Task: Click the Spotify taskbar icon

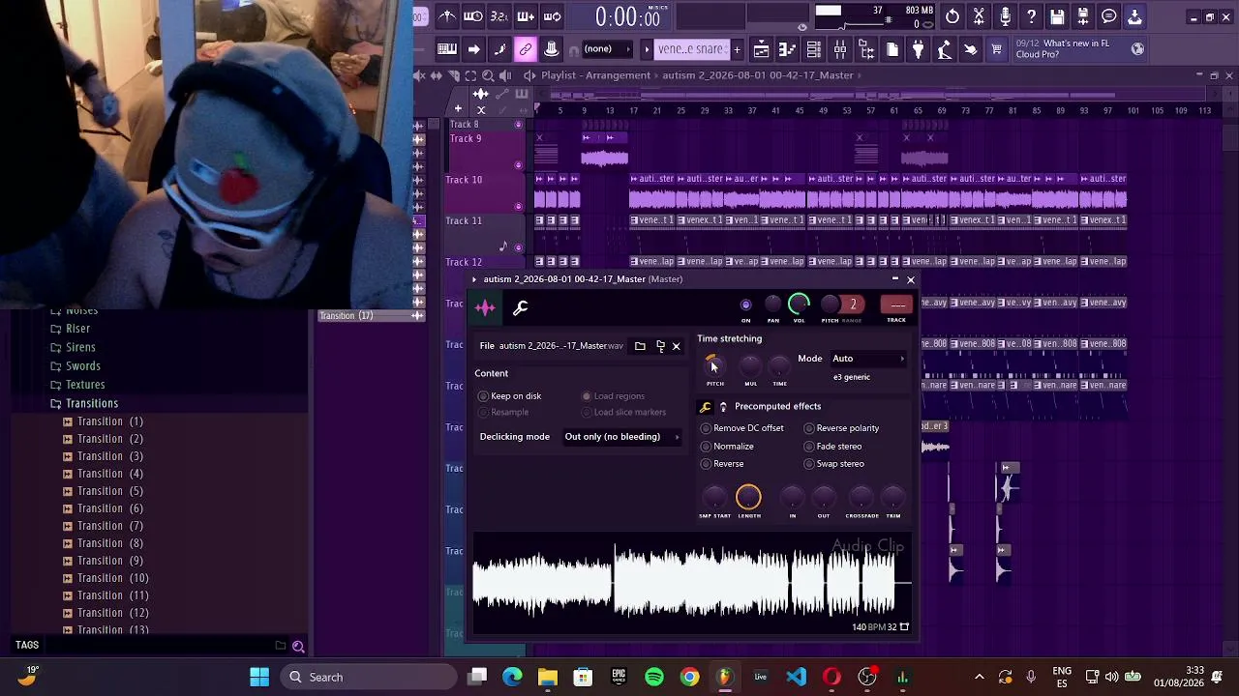Action: coord(654,677)
